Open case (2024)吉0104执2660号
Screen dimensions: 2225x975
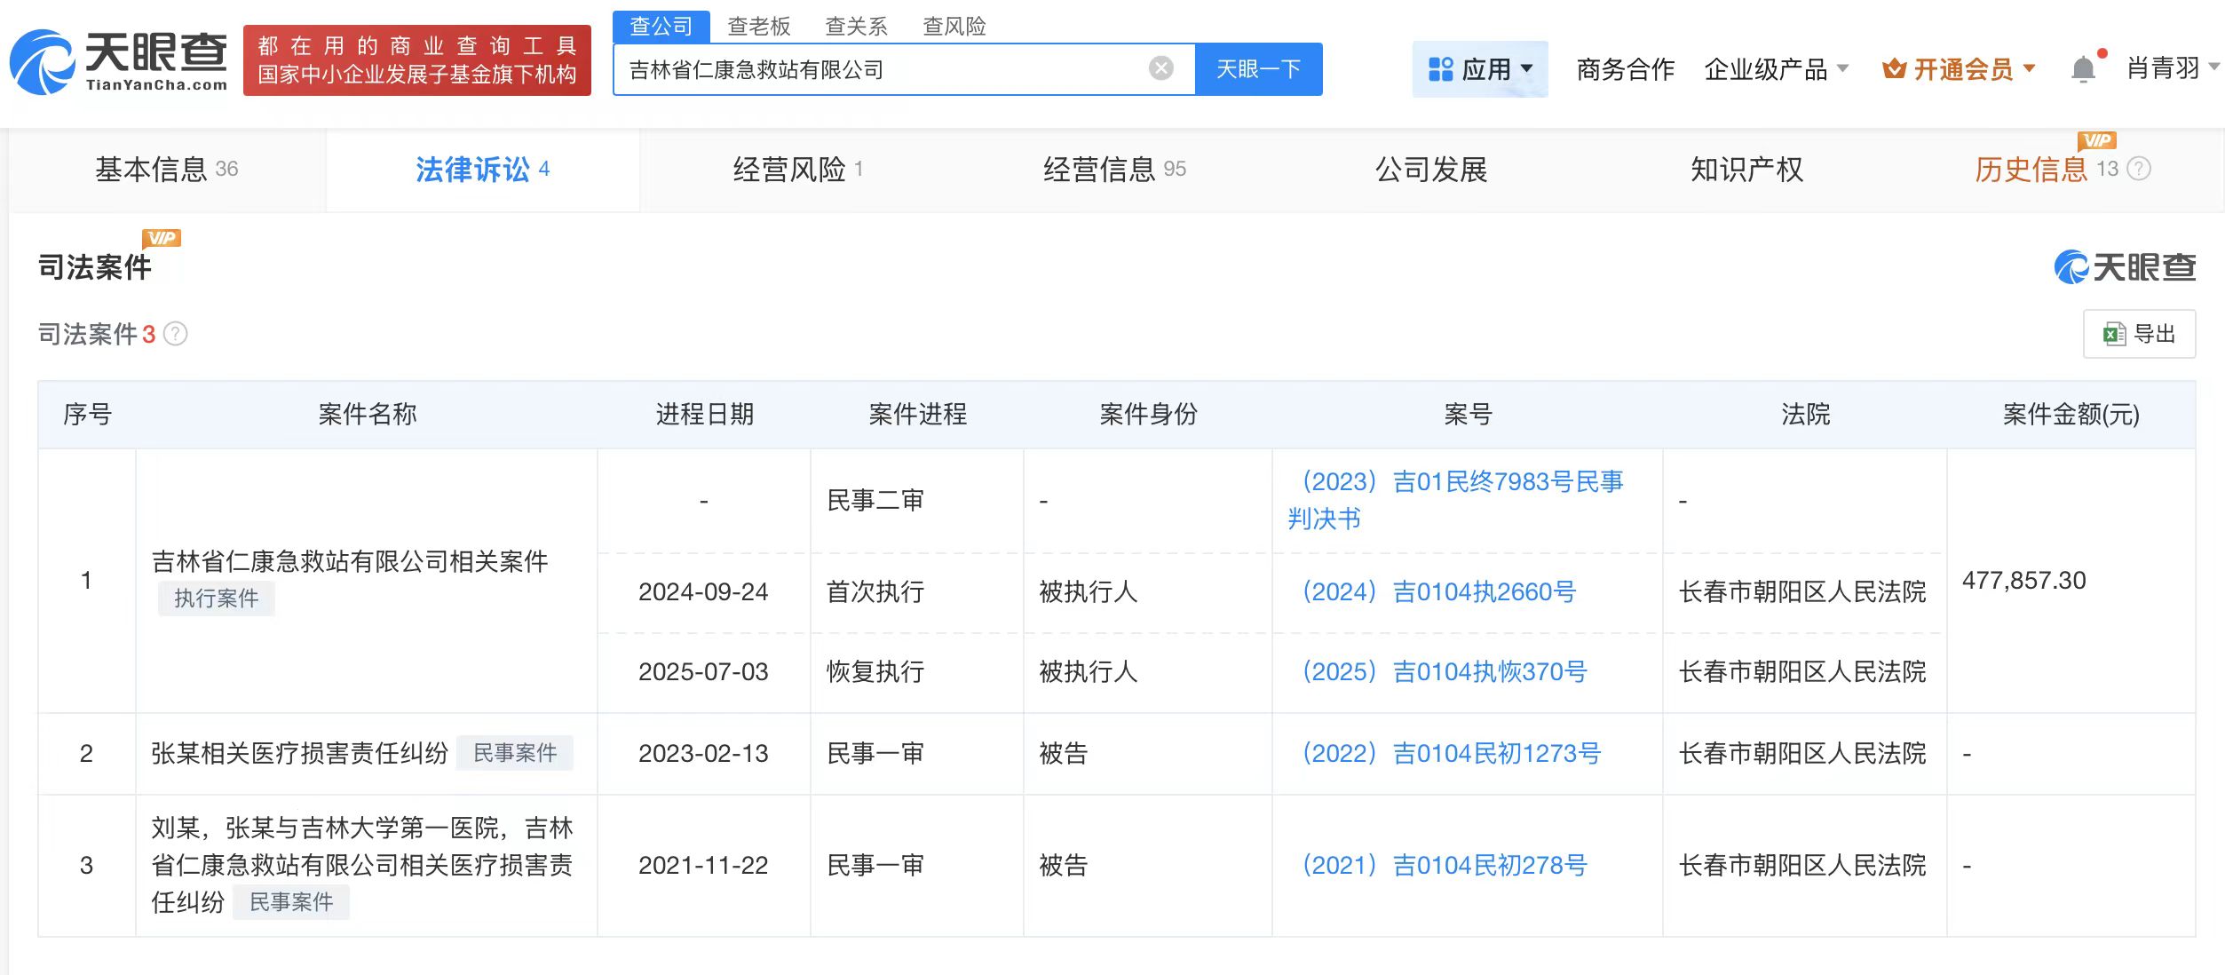pyautogui.click(x=1438, y=591)
